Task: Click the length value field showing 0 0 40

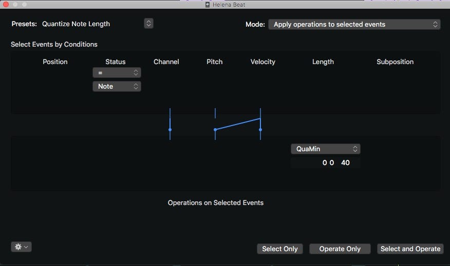Action: [x=326, y=162]
